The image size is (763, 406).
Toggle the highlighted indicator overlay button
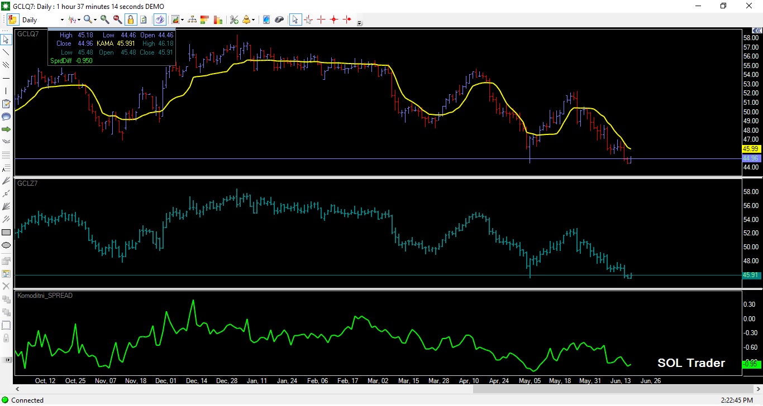tap(160, 20)
